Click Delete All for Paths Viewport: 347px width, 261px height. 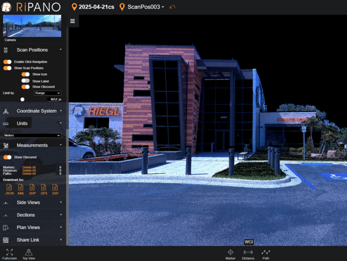click(x=29, y=174)
